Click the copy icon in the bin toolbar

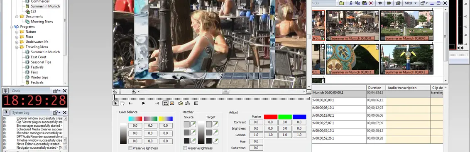tap(357, 3)
